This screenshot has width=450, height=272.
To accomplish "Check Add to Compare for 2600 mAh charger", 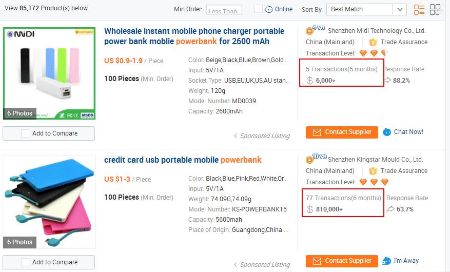I will pyautogui.click(x=25, y=133).
